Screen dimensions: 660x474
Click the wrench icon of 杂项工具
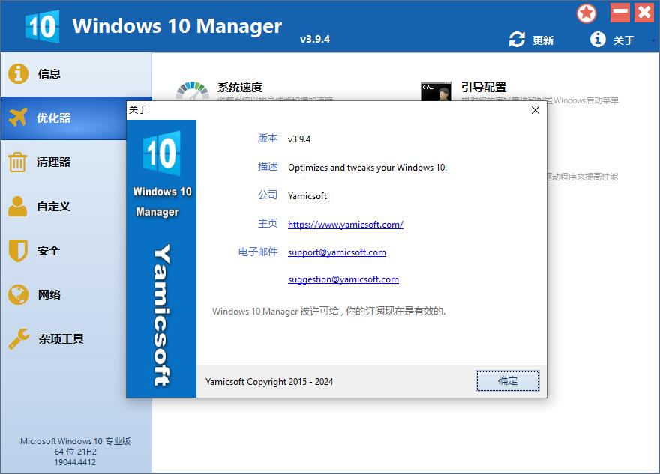[x=19, y=339]
